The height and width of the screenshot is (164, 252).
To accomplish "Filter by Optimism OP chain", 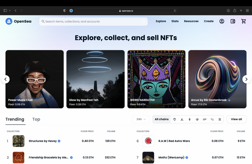I will (x=205, y=119).
